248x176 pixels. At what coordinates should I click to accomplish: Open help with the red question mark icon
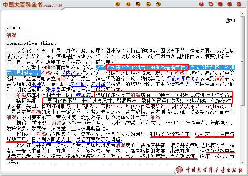[201, 4]
